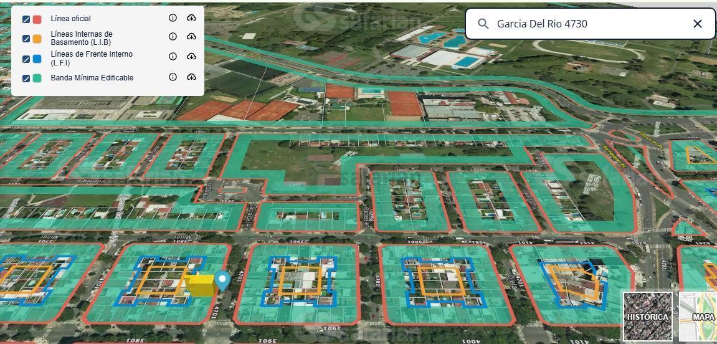Click the blue L.F.I color swatch
This screenshot has height=344, width=717.
point(37,59)
